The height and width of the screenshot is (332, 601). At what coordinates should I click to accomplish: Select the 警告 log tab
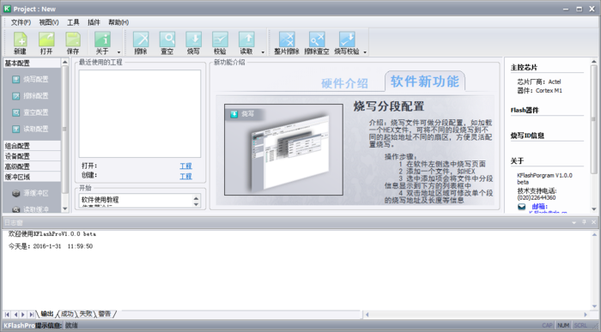click(x=105, y=314)
